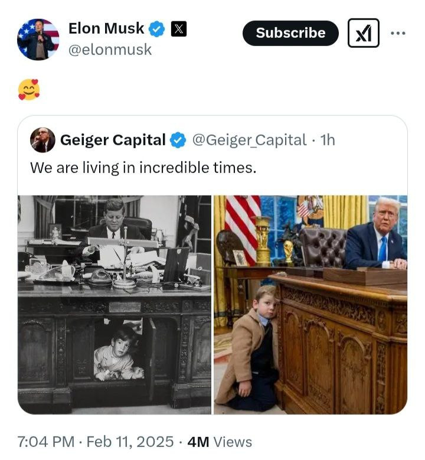Open Elon Musk's profile avatar
Viewport: 425px width, 460px height.
point(38,38)
